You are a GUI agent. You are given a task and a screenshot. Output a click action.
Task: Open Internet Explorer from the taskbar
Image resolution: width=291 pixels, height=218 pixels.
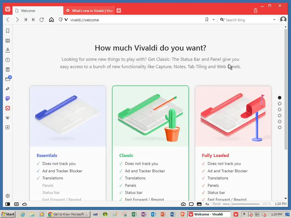pyautogui.click(x=23, y=214)
